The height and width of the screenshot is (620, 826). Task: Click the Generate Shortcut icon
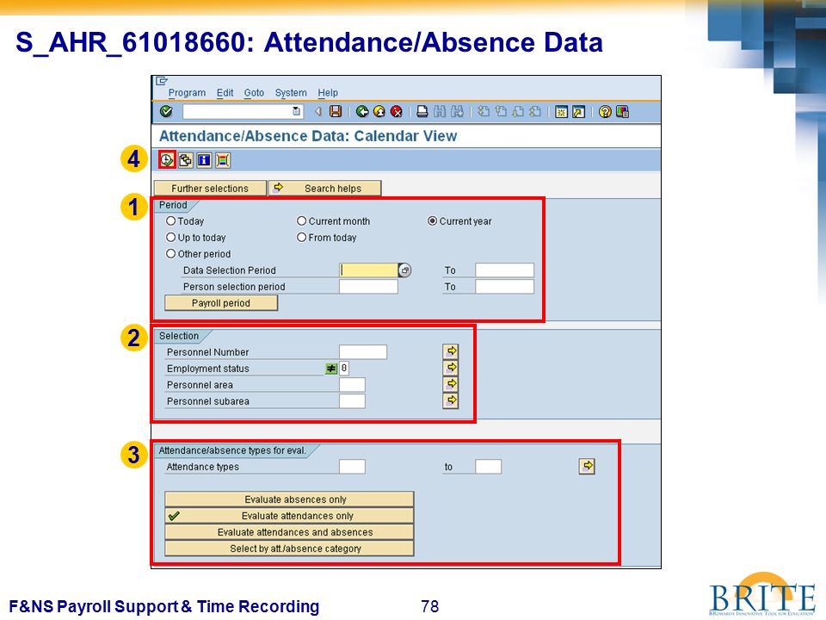(x=578, y=112)
